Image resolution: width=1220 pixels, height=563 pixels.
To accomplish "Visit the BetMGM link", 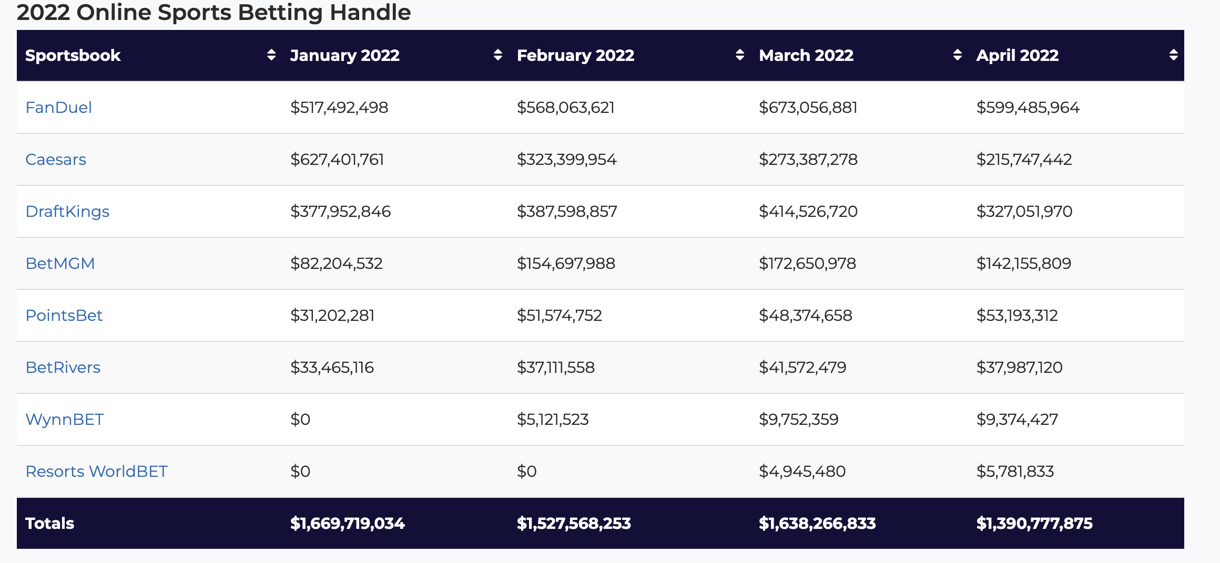I will [x=60, y=264].
